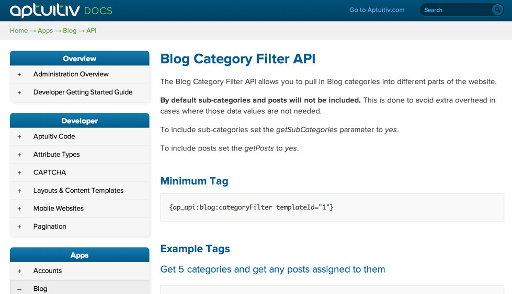The image size is (512, 294).
Task: Open the Blog breadcrumb link
Action: point(70,31)
